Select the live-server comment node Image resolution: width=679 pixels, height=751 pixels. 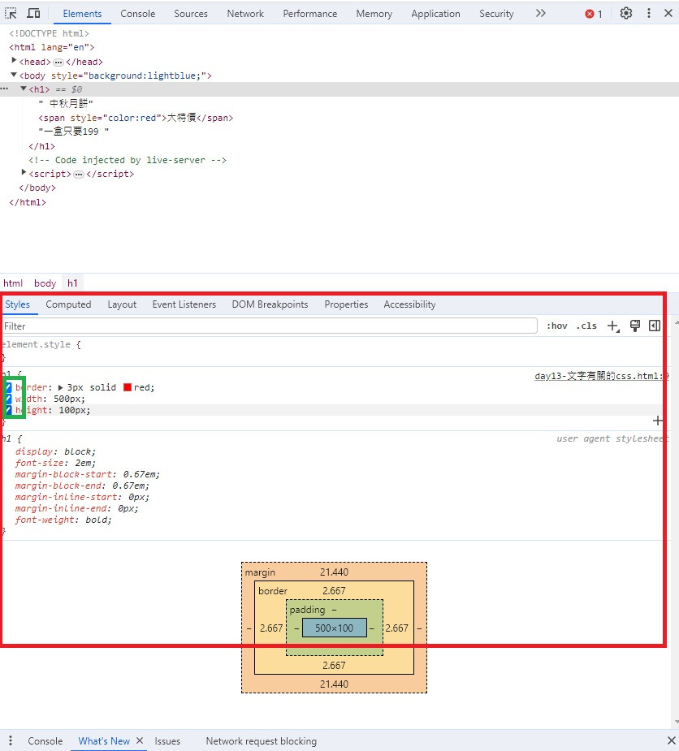pos(128,160)
